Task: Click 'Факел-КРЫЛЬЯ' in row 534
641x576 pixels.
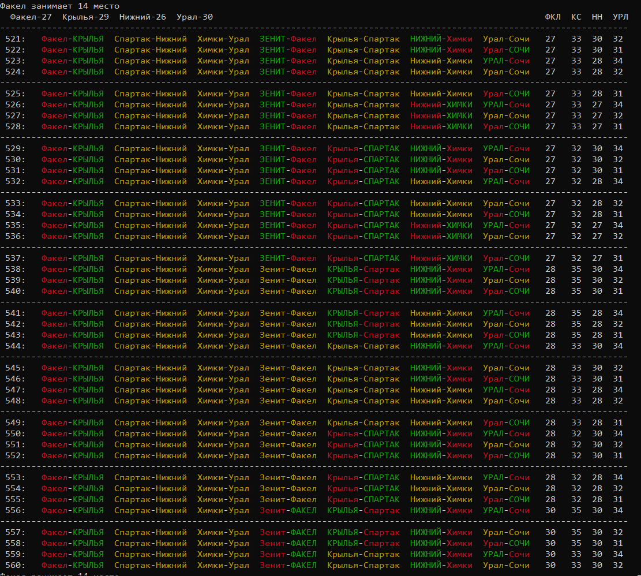Action: 72,215
